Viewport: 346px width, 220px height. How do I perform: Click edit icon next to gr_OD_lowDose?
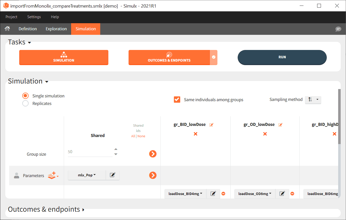(280, 125)
